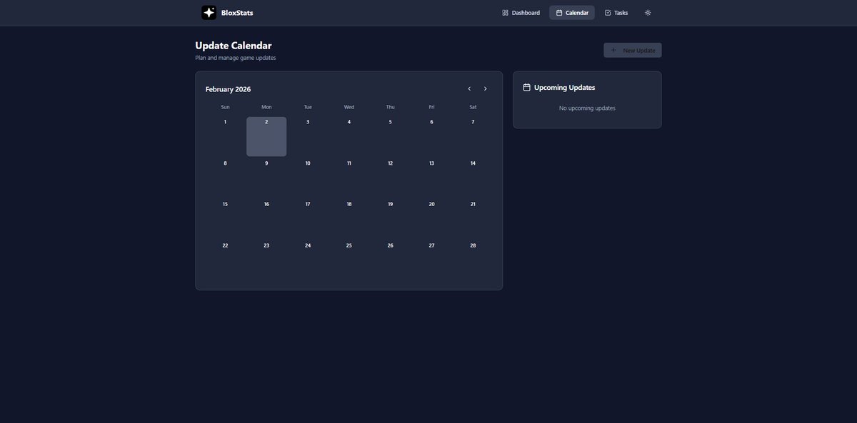The height and width of the screenshot is (423, 857).
Task: Choose February 28 date cell
Action: coord(473,260)
